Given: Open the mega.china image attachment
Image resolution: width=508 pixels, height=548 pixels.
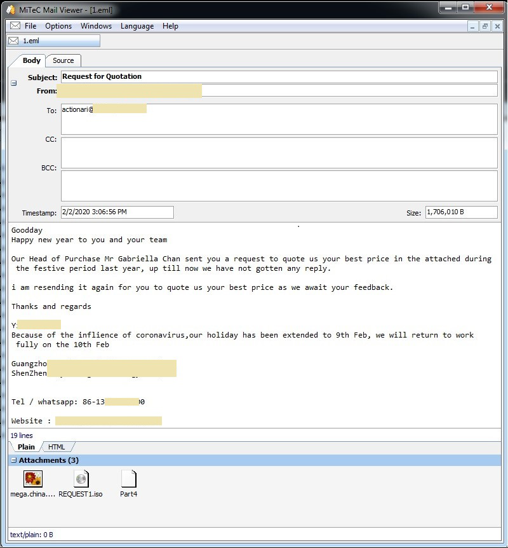Looking at the screenshot, I should 32,479.
